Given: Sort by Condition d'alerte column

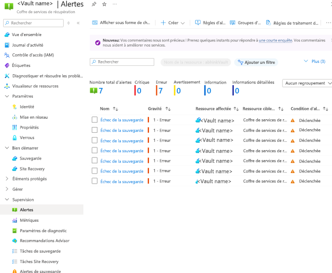Looking at the screenshot, I should 310,109.
